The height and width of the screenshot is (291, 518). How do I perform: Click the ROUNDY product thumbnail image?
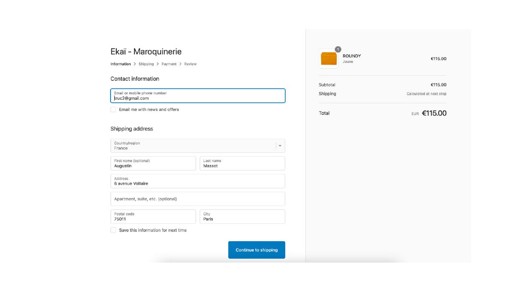(x=329, y=59)
